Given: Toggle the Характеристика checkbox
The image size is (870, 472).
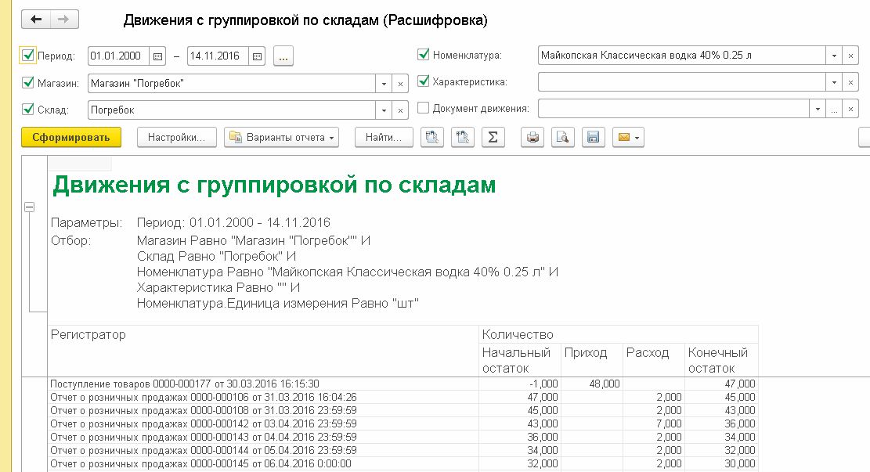Looking at the screenshot, I should click(424, 81).
